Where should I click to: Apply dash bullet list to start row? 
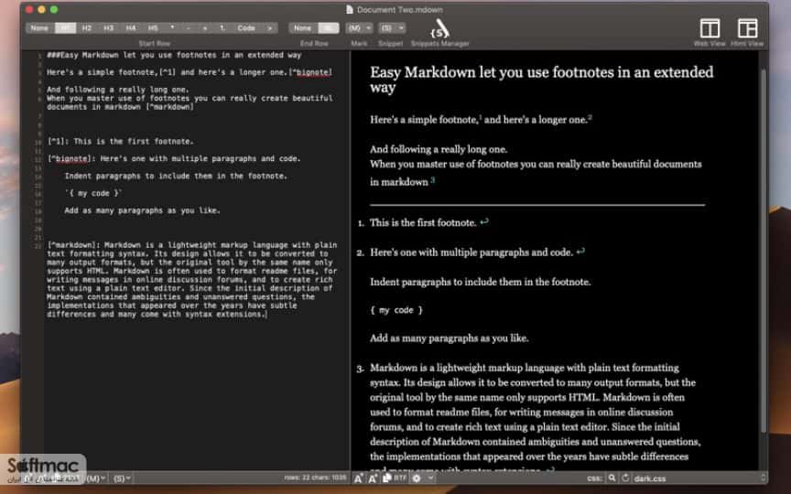point(189,28)
